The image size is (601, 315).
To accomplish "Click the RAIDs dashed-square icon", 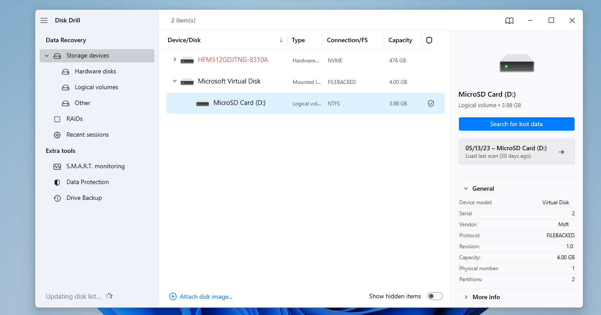I will coord(57,119).
